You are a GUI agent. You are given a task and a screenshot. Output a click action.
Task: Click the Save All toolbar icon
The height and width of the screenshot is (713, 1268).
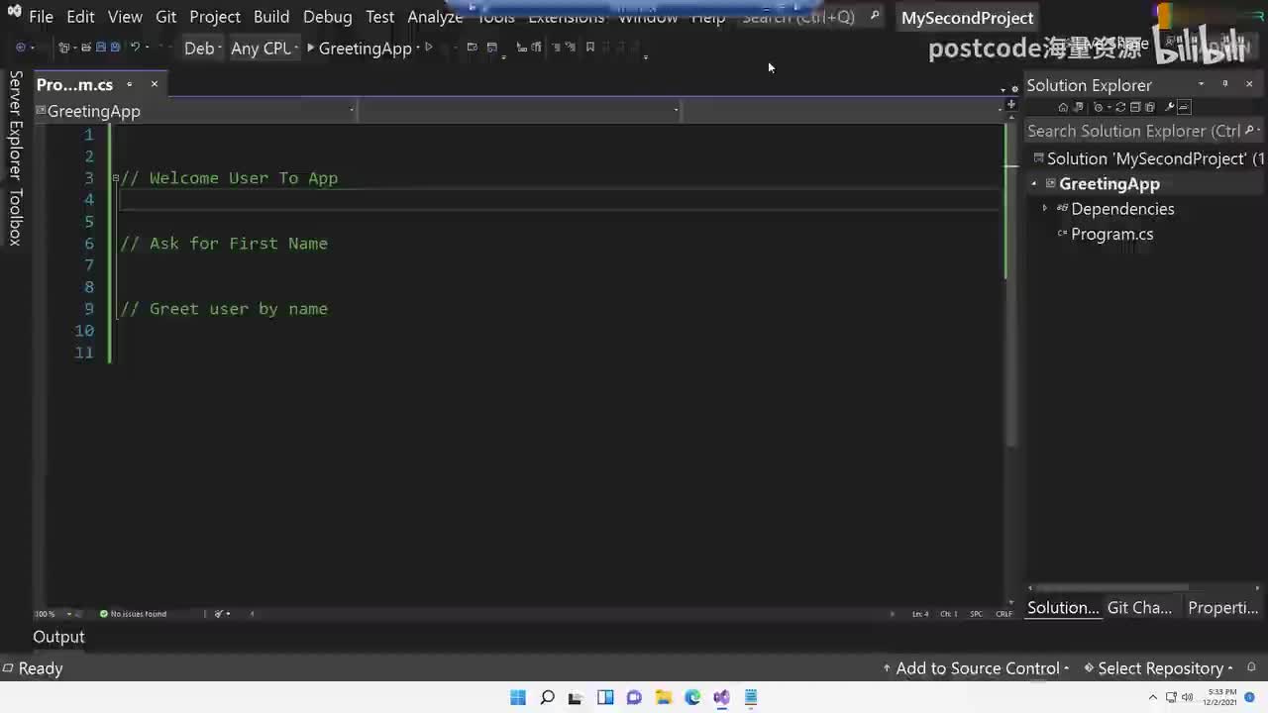click(x=115, y=48)
